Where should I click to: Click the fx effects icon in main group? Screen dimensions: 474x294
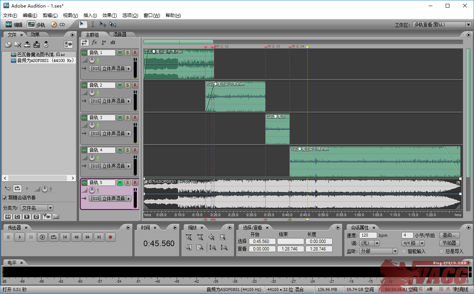[x=94, y=42]
